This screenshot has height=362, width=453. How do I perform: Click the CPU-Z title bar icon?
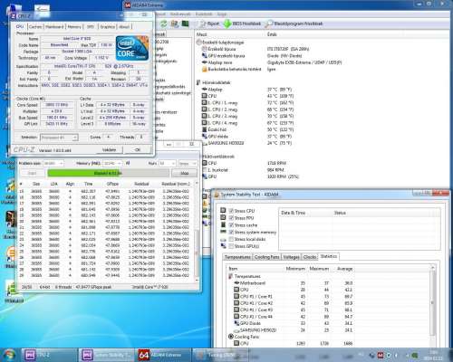pyautogui.click(x=14, y=15)
